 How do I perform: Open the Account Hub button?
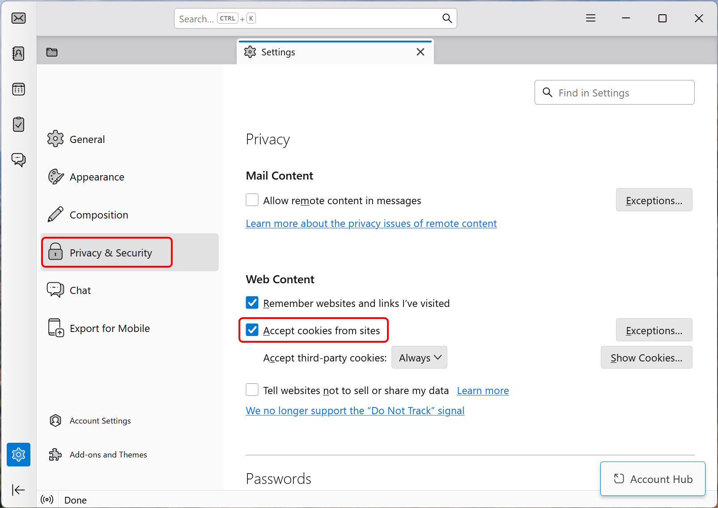(653, 479)
